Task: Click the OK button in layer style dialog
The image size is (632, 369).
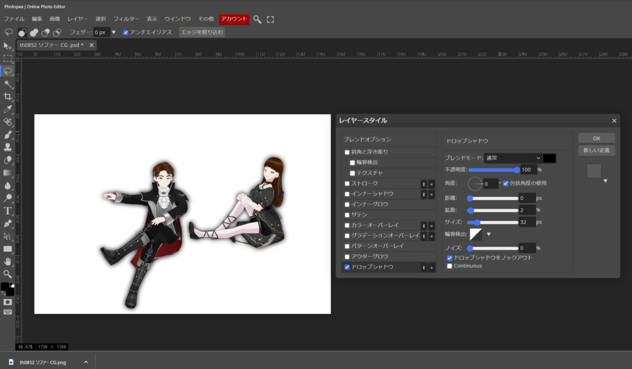Action: [596, 138]
